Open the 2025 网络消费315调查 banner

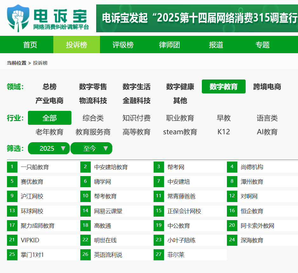[x=197, y=18]
